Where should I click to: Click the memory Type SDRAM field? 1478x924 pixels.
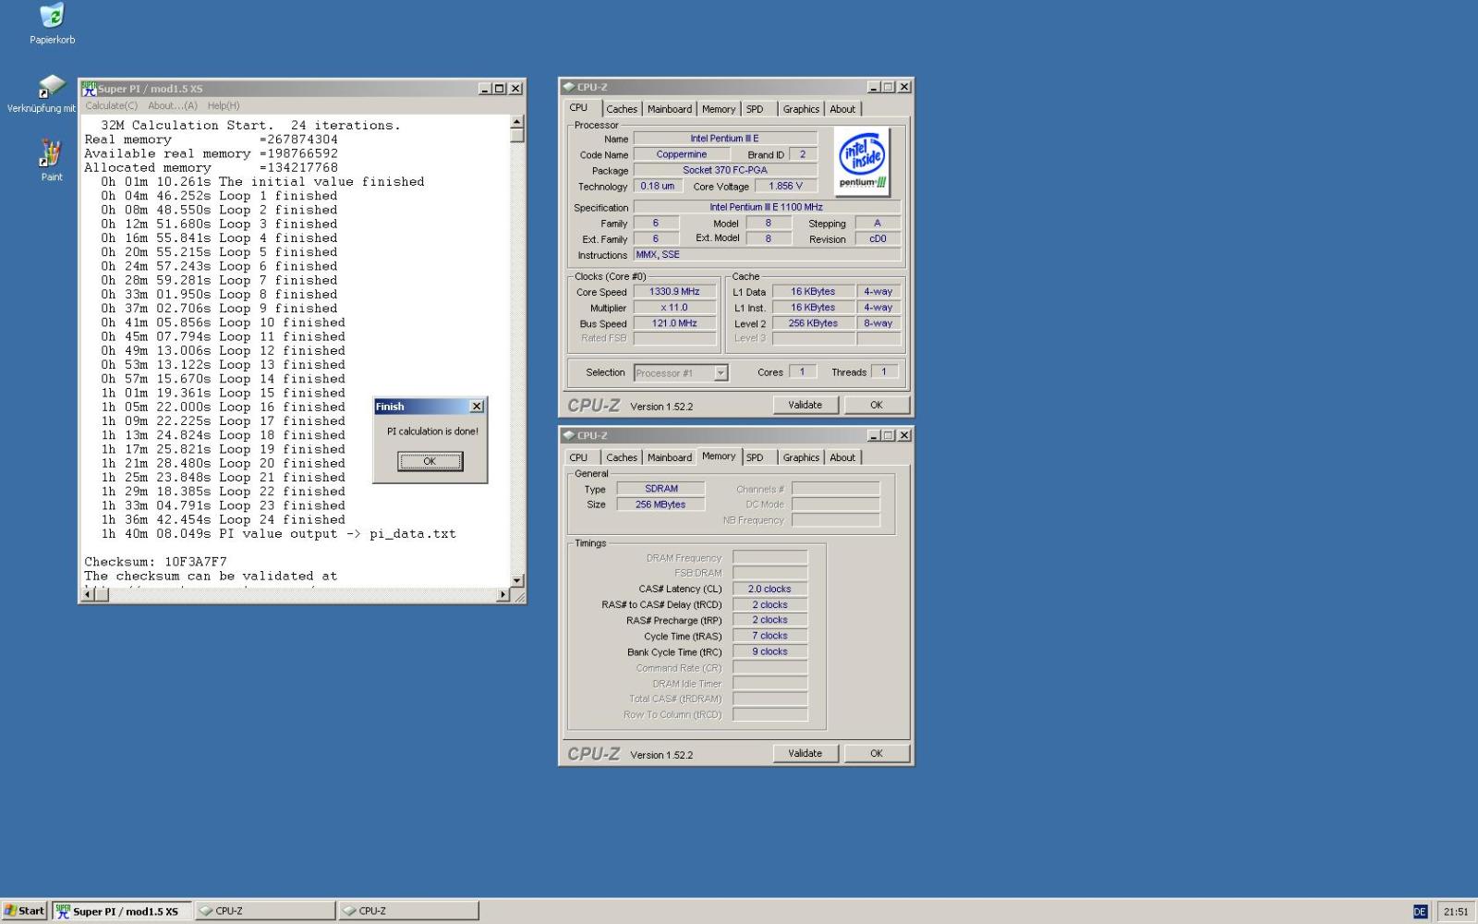[x=661, y=489]
